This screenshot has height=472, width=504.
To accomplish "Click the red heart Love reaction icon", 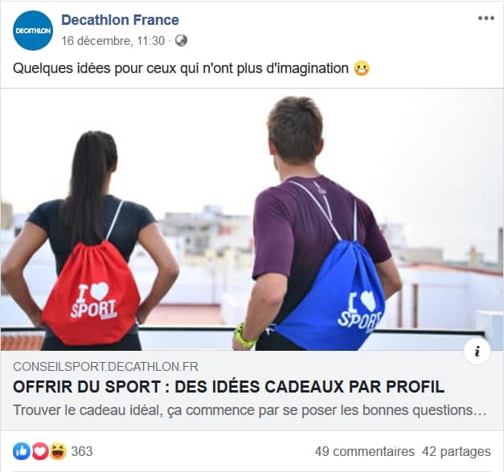I will coord(40,451).
